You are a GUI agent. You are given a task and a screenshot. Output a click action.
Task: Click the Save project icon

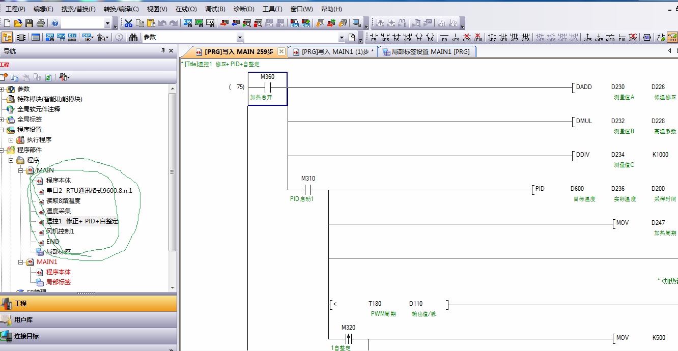(x=29, y=23)
